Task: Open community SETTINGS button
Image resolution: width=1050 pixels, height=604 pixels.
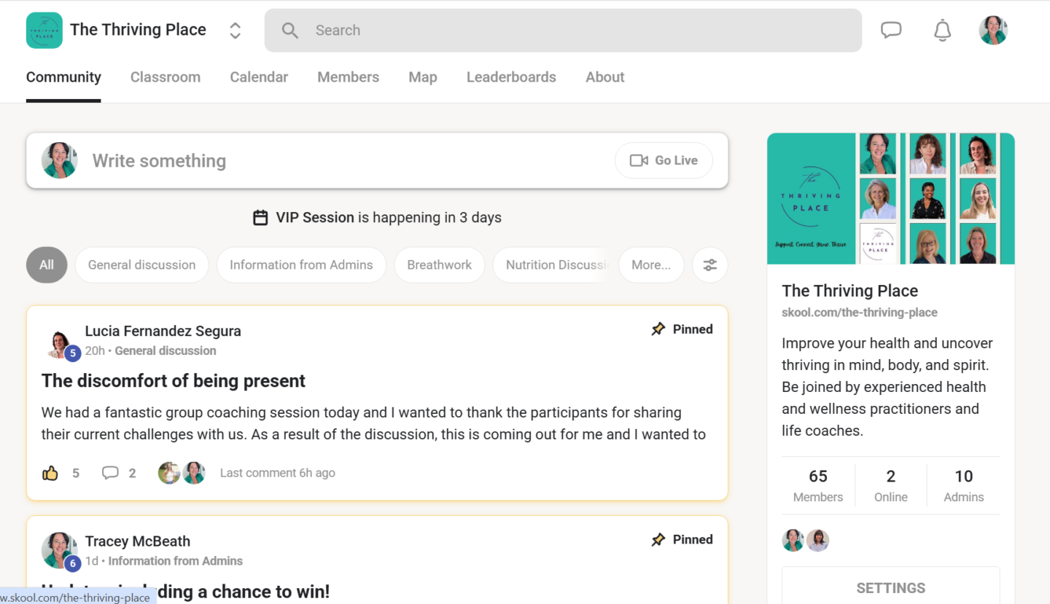Action: point(891,587)
